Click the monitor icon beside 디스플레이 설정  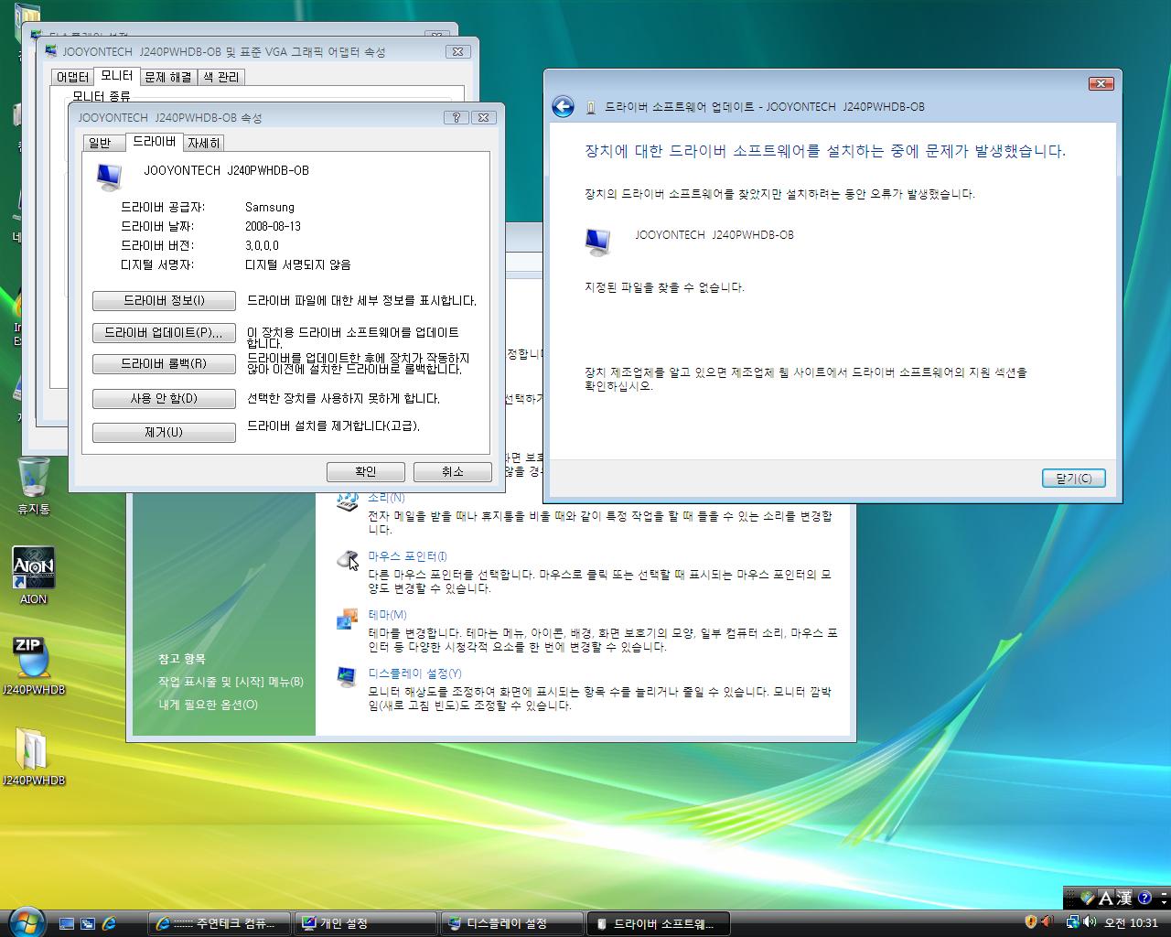[x=347, y=678]
